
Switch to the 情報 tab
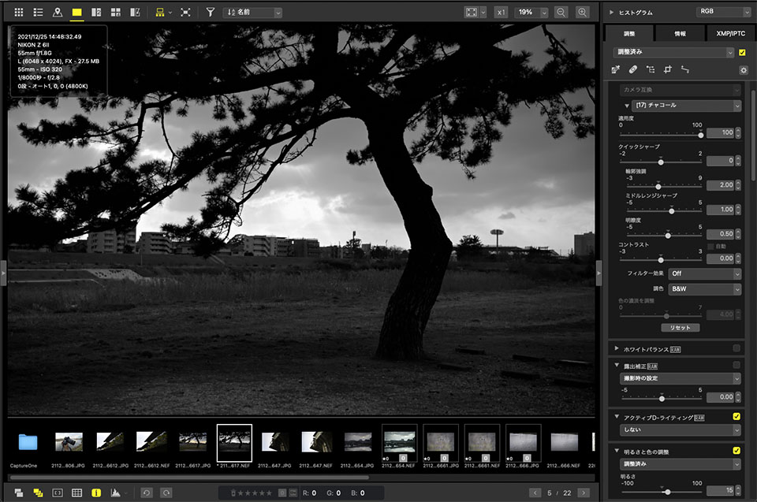click(x=680, y=33)
